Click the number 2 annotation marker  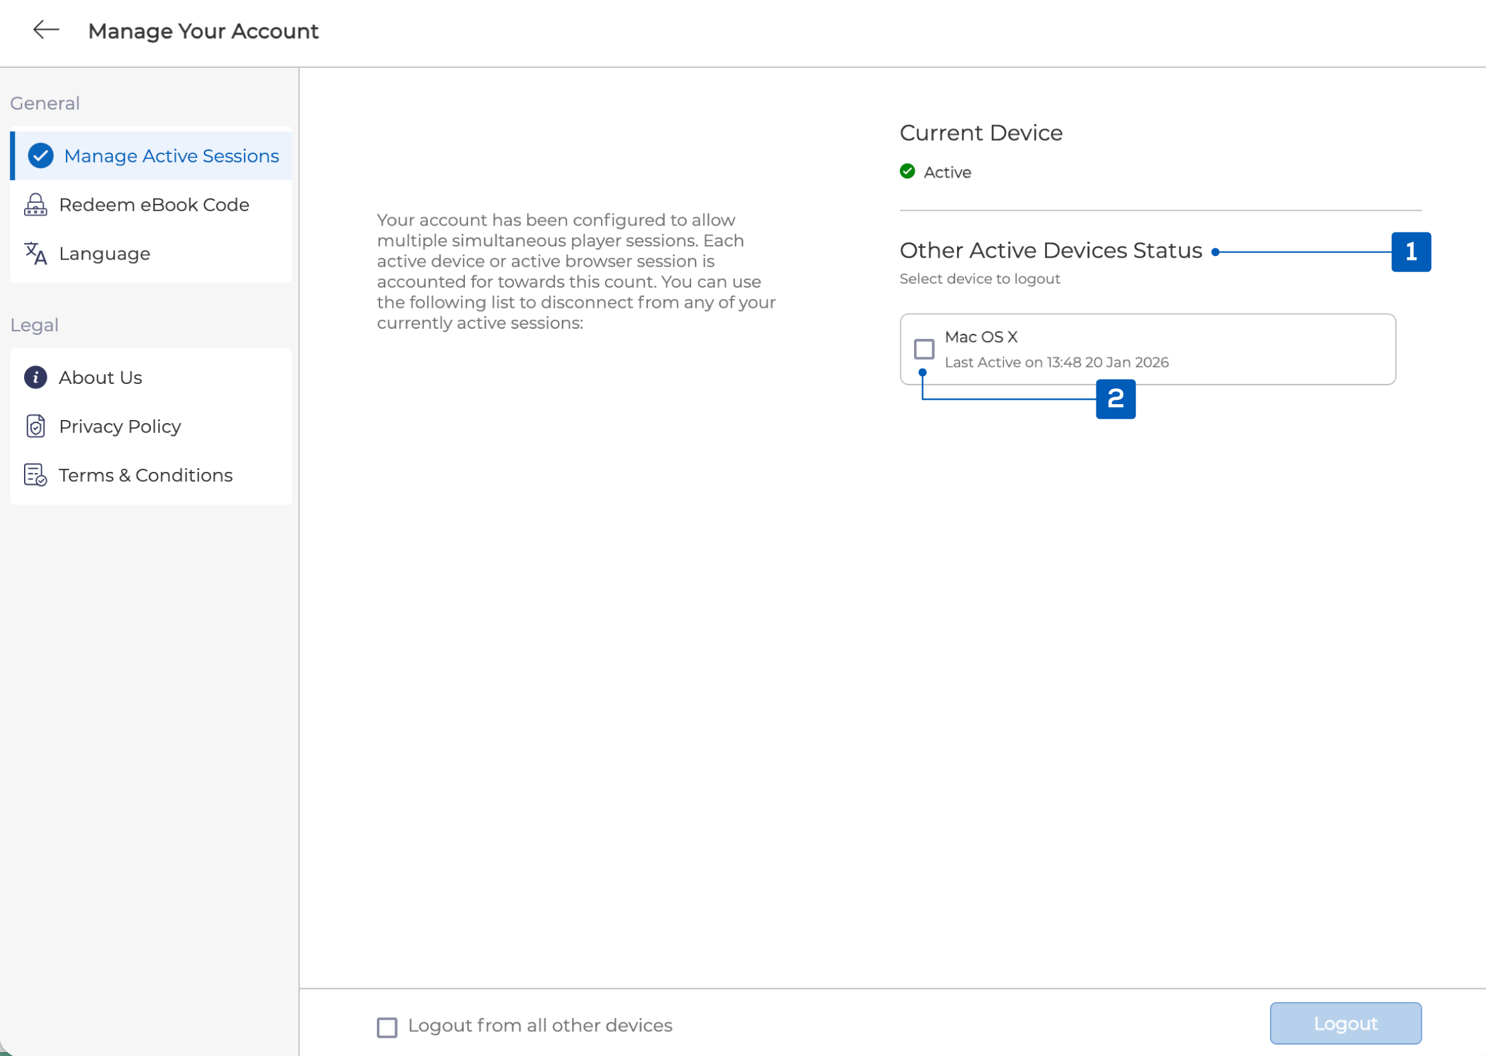pyautogui.click(x=1115, y=399)
